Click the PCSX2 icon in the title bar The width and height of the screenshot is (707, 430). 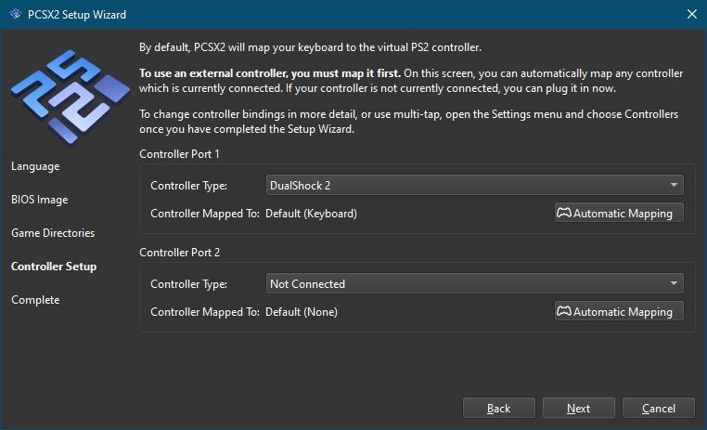(x=13, y=14)
